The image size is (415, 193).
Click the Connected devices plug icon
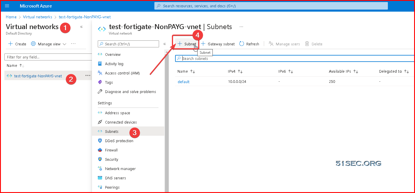click(x=100, y=122)
